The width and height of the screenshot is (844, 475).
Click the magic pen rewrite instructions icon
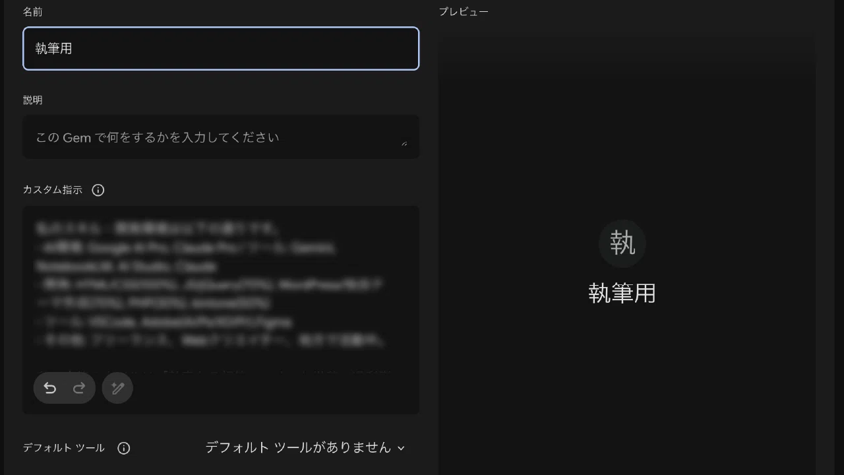point(118,388)
